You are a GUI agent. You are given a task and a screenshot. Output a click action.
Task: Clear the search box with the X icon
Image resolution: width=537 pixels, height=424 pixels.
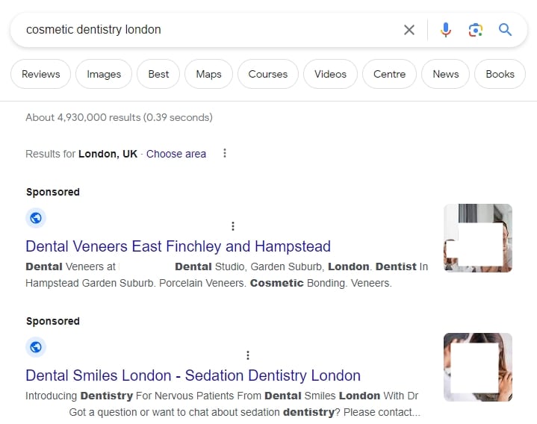(409, 30)
